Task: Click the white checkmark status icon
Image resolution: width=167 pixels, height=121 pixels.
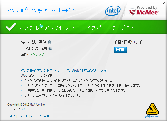Action: pyautogui.click(x=11, y=27)
